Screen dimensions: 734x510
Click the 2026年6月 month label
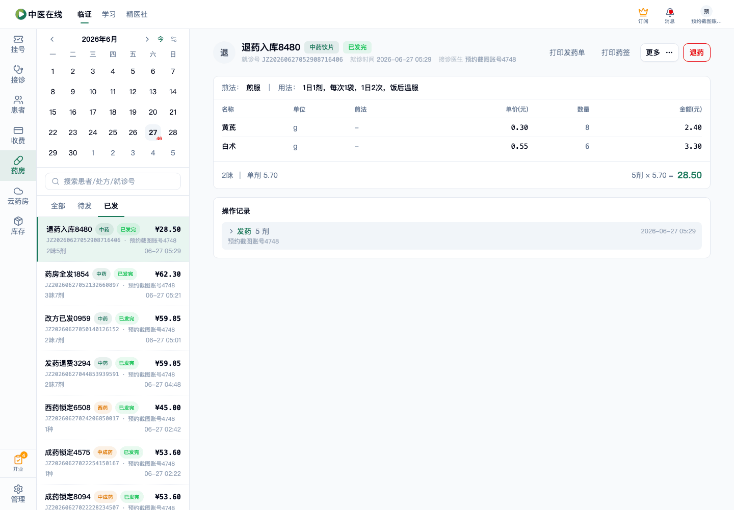pyautogui.click(x=99, y=39)
